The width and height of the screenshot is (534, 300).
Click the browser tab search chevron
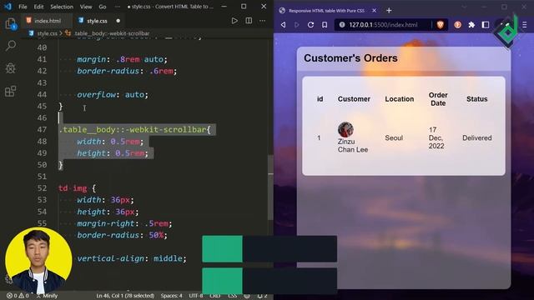coord(464,7)
